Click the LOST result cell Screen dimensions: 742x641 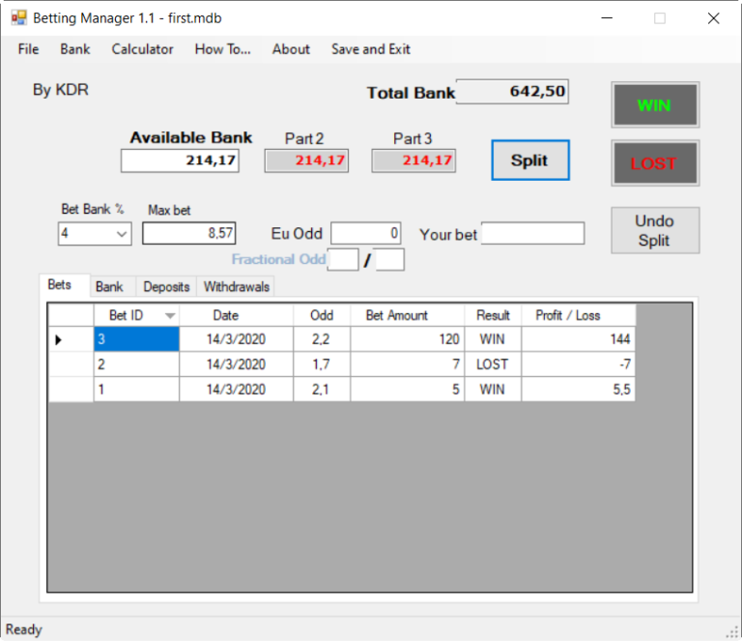point(493,364)
